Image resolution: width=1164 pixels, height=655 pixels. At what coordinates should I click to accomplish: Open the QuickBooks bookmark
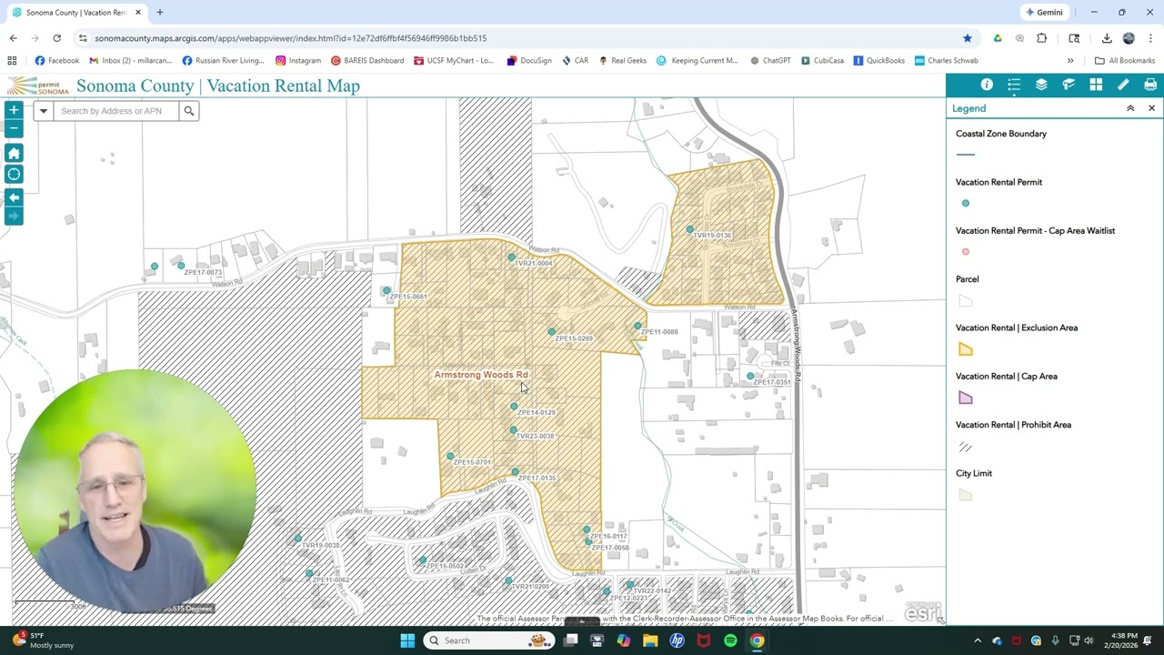point(878,61)
